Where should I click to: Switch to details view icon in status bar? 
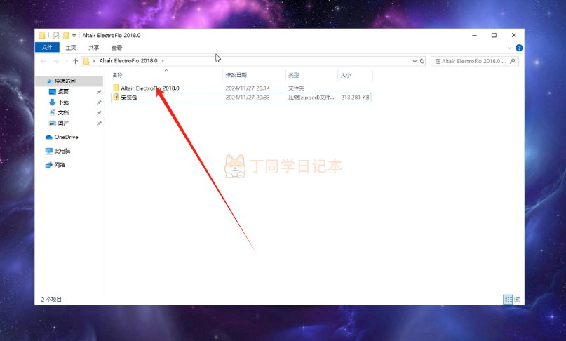point(508,299)
